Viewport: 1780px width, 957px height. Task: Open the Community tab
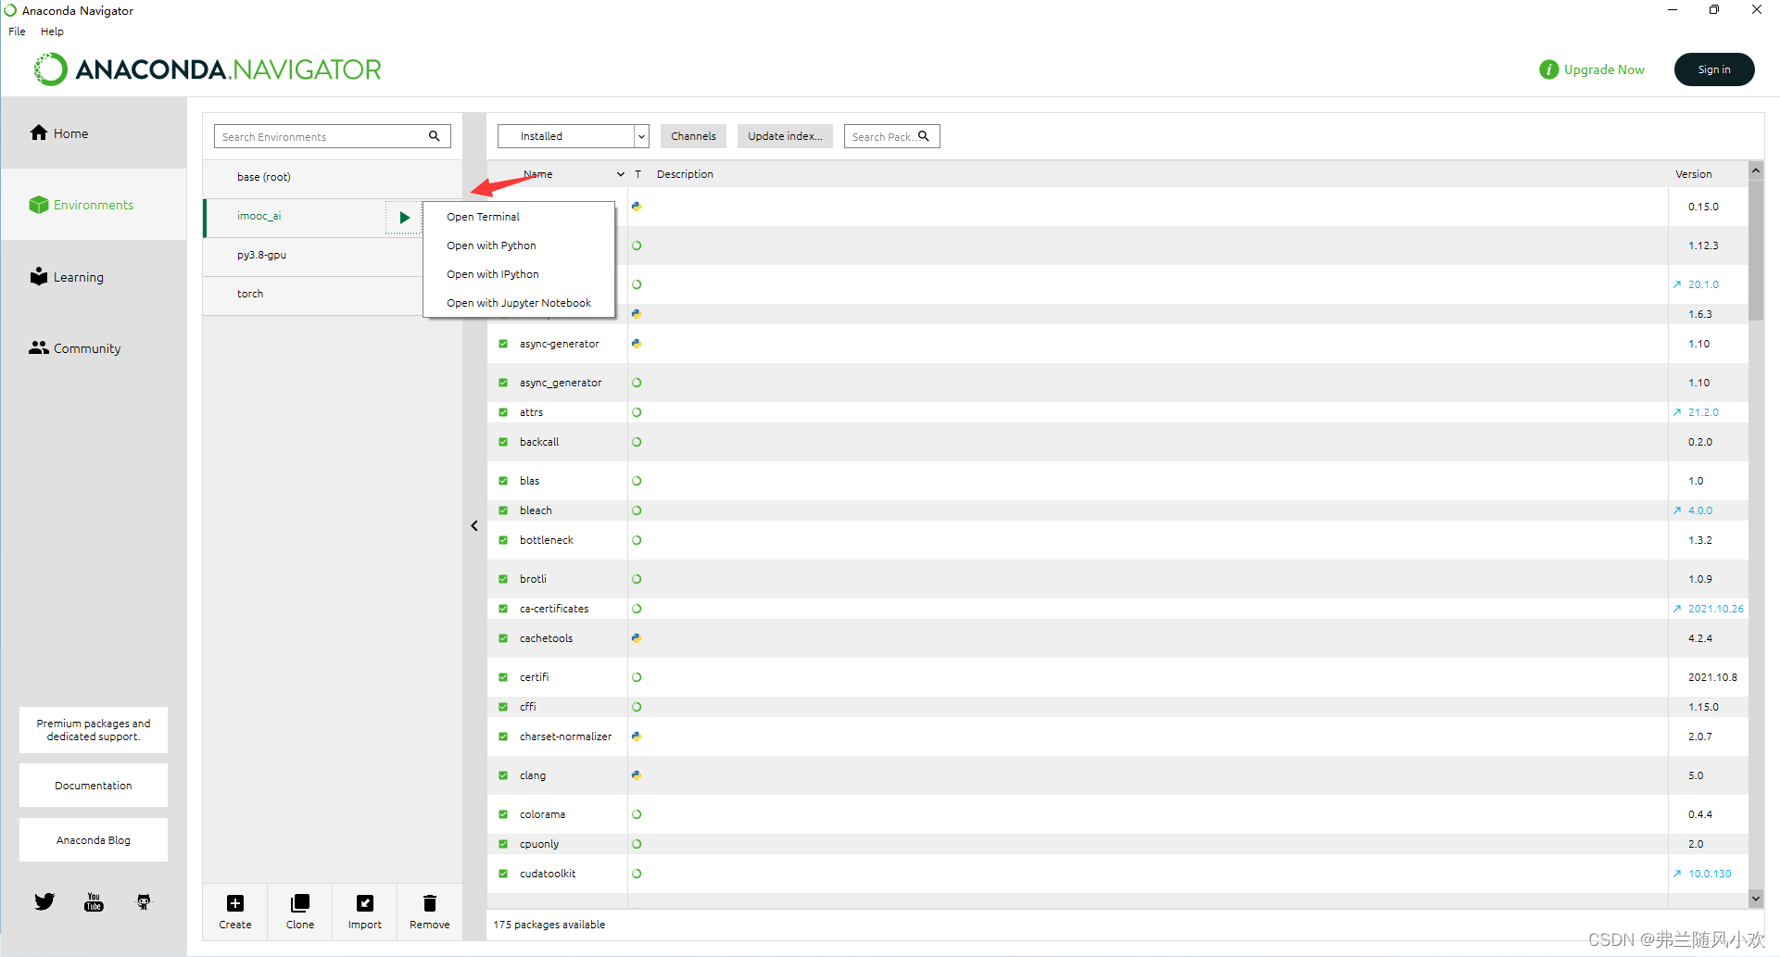tap(94, 348)
